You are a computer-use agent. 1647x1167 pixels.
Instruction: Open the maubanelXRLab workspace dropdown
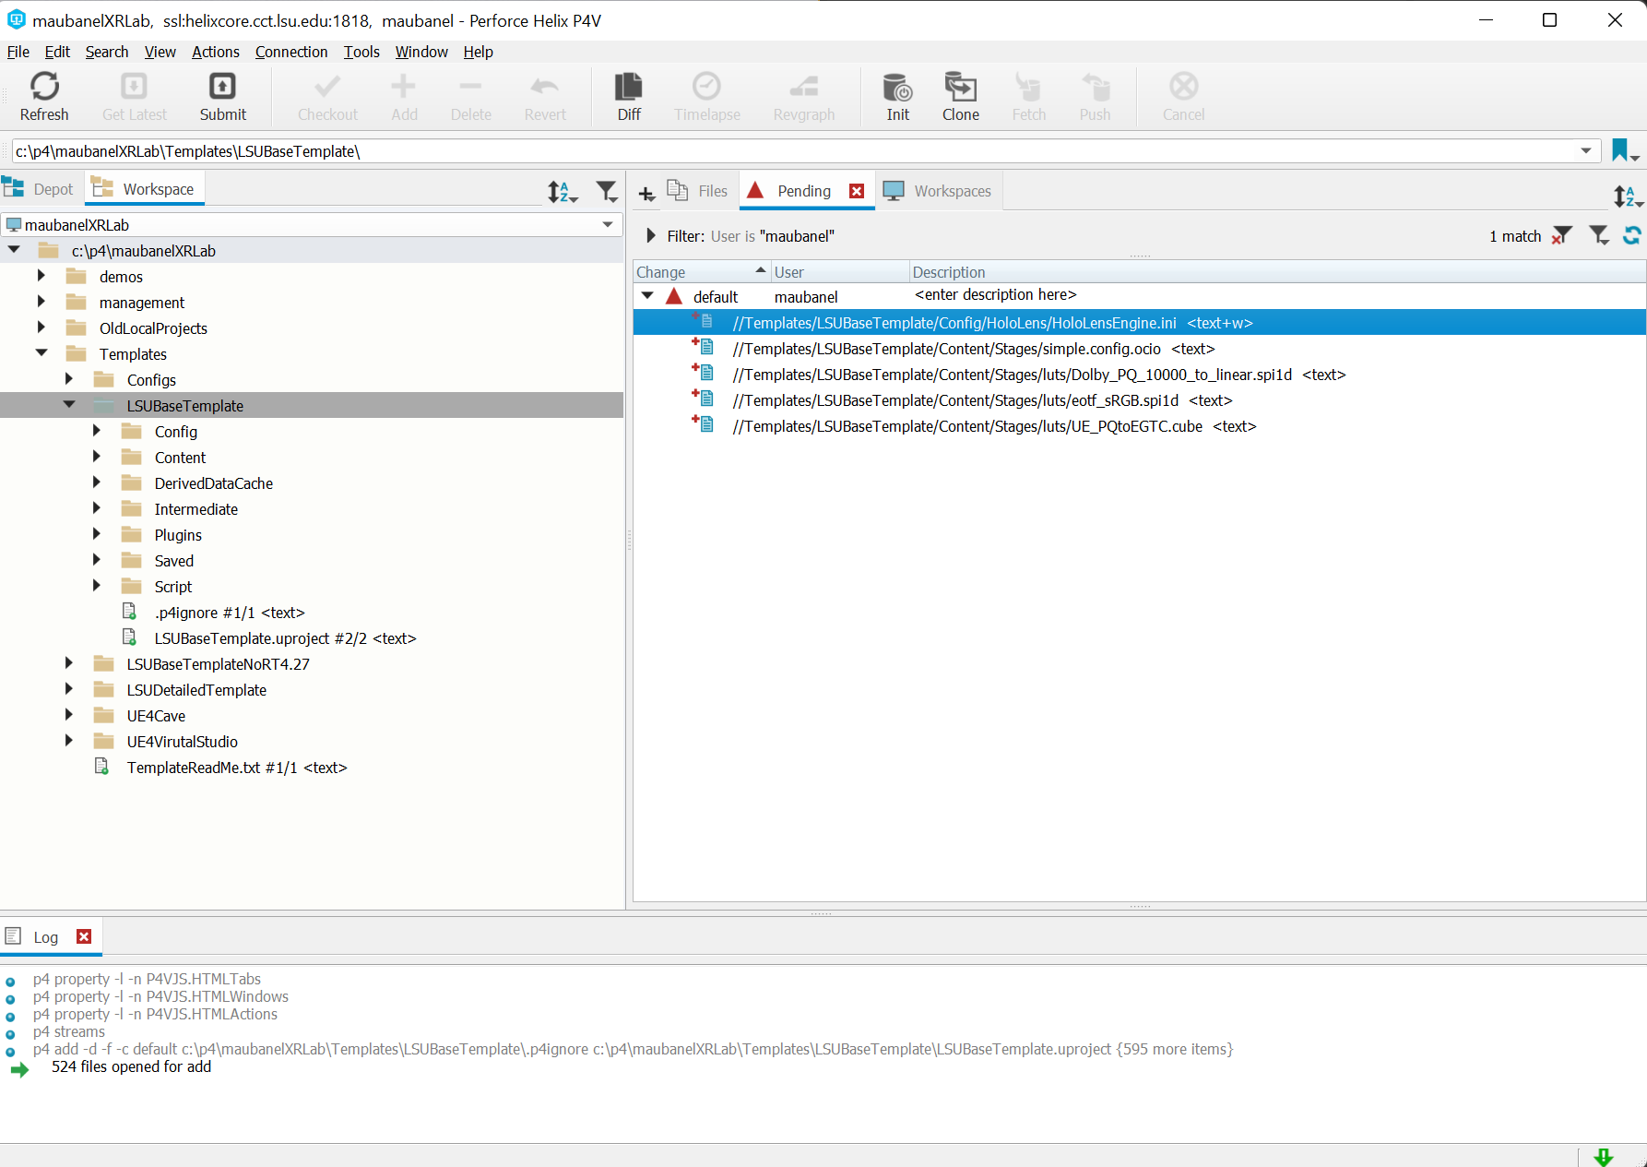pos(608,224)
